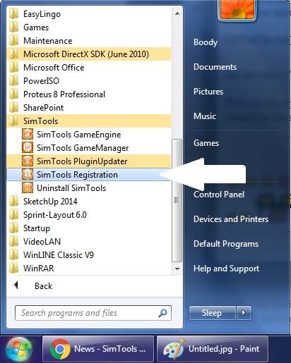Expand the Microsoft Office folder

point(89,68)
